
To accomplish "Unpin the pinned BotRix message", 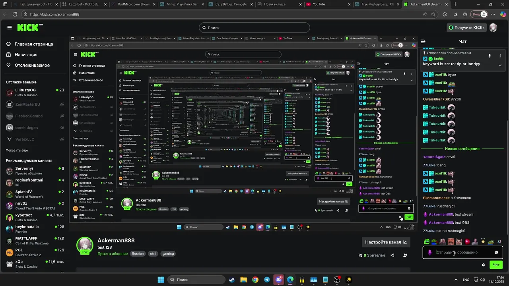I will [490, 56].
